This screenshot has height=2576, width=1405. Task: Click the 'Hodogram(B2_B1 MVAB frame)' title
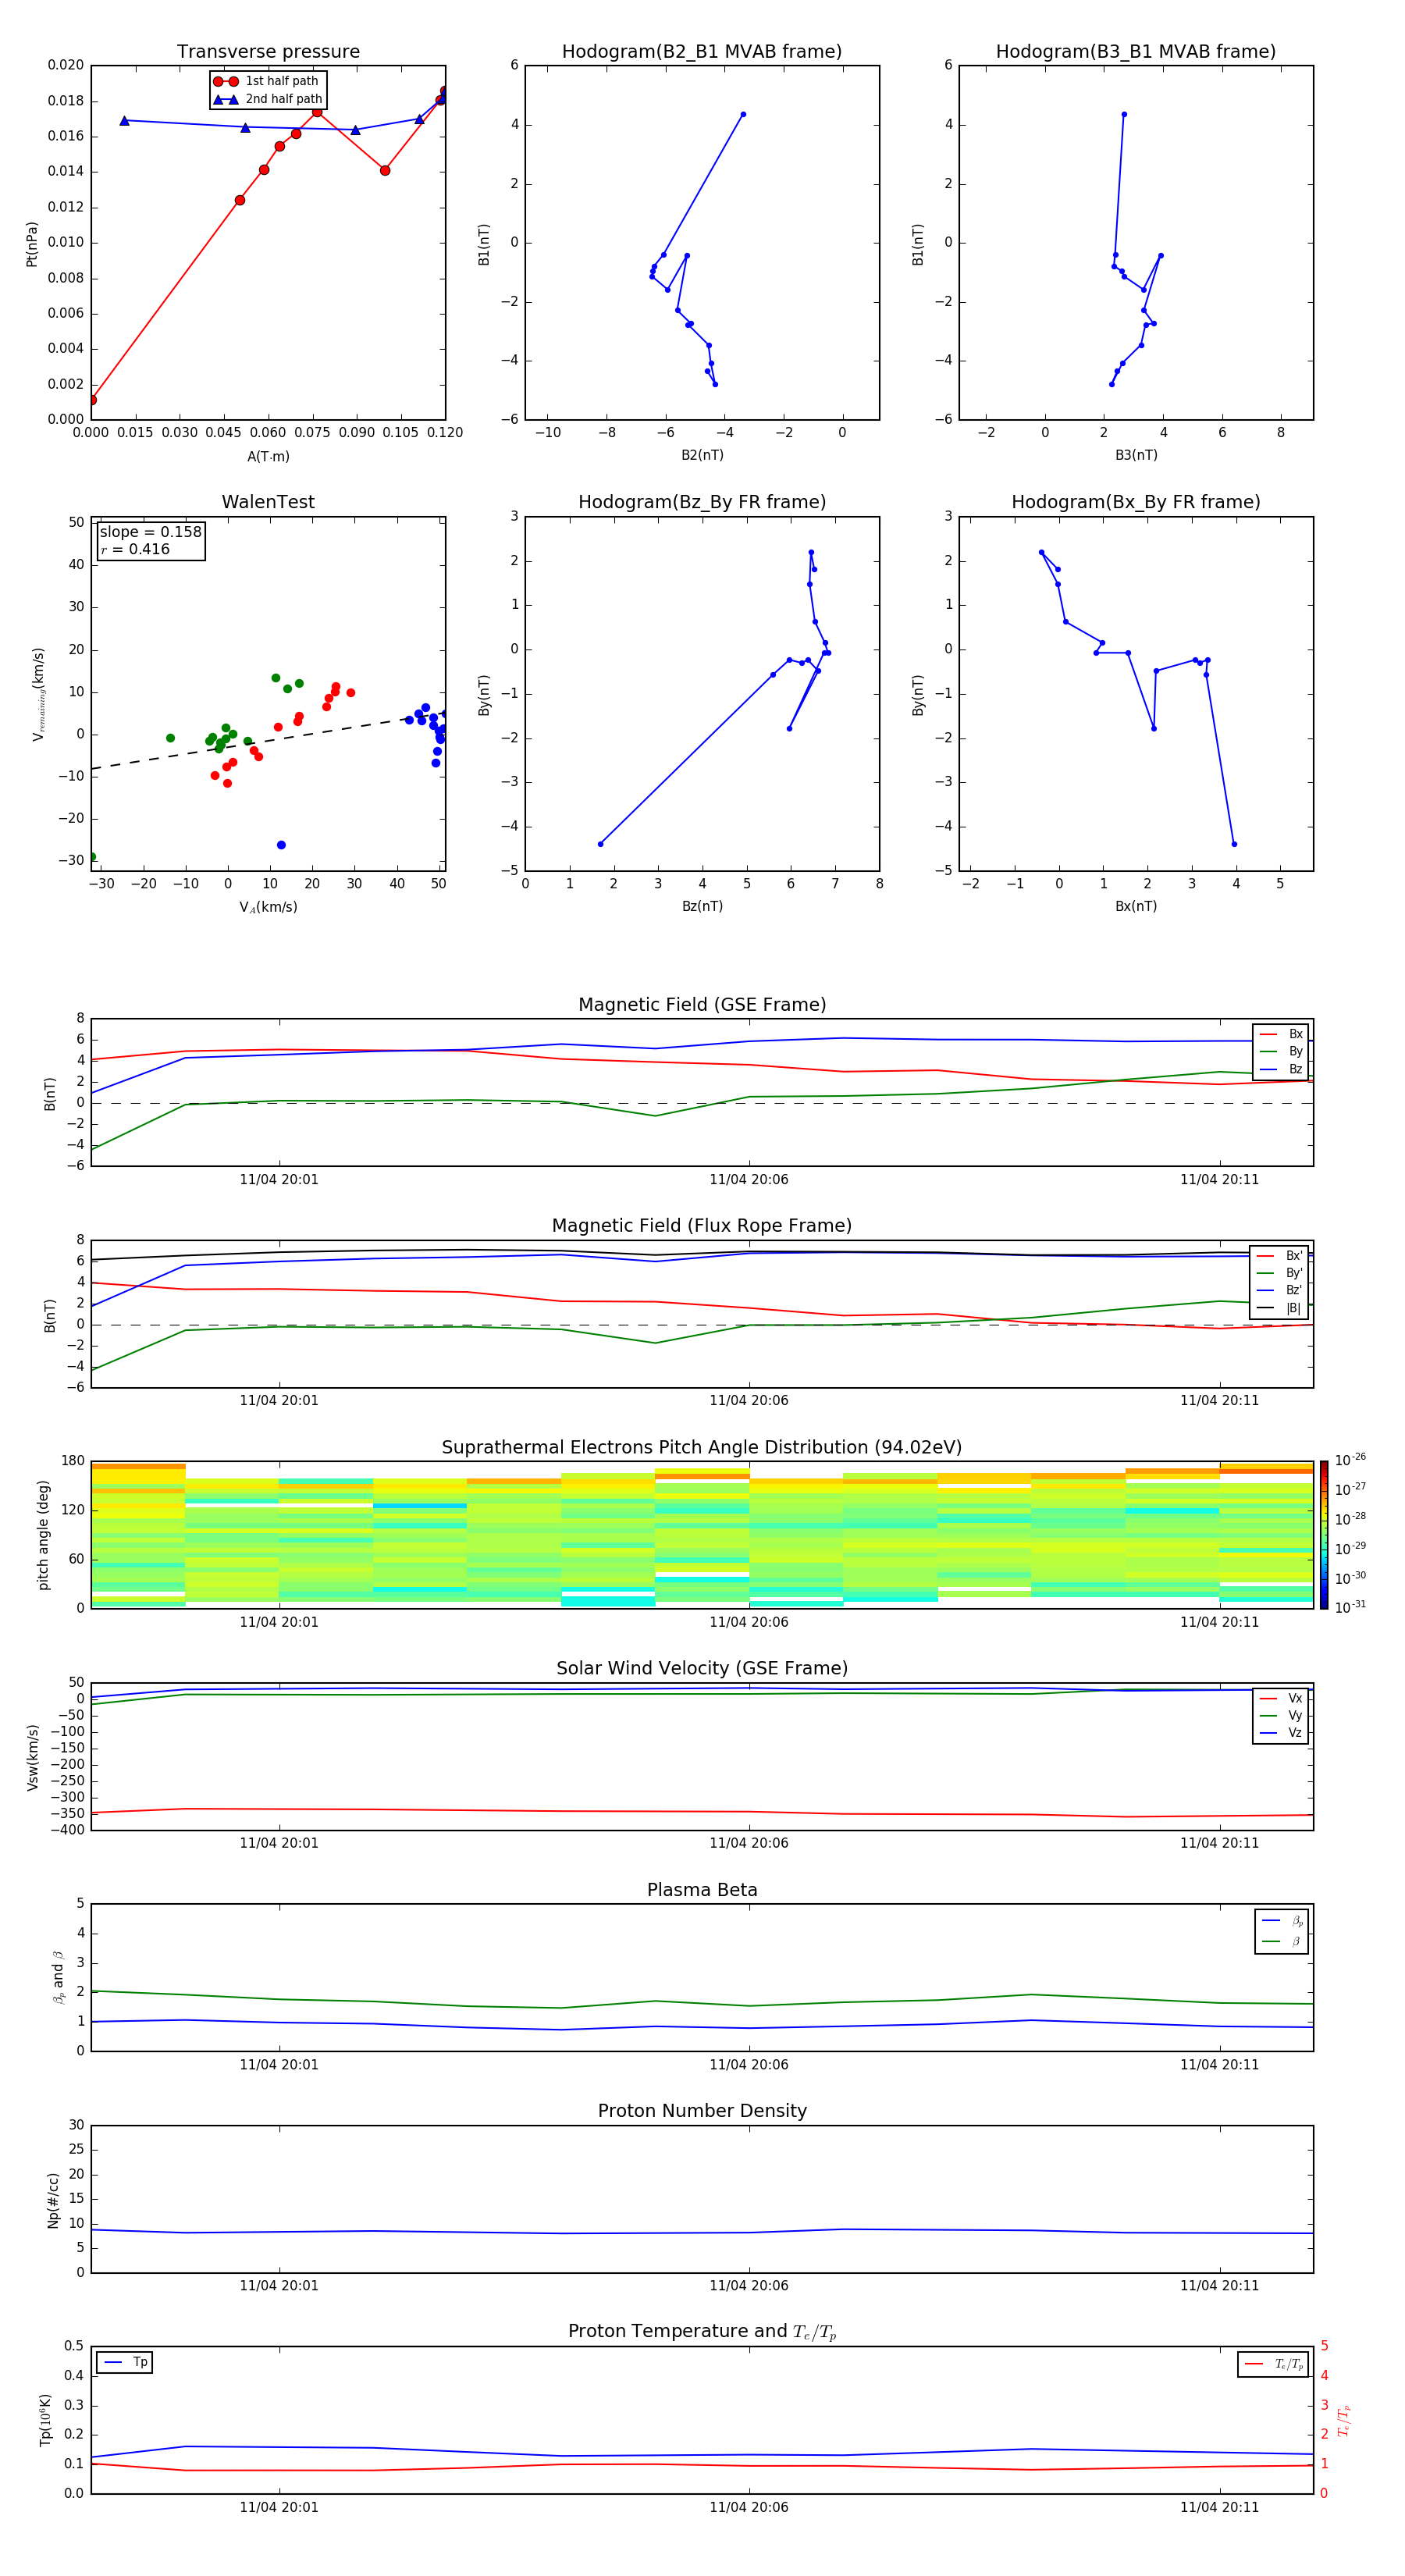(702, 52)
